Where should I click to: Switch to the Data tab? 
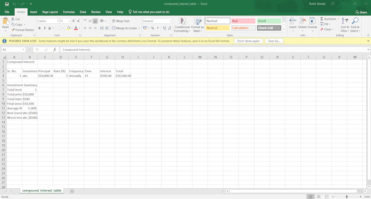(83, 12)
